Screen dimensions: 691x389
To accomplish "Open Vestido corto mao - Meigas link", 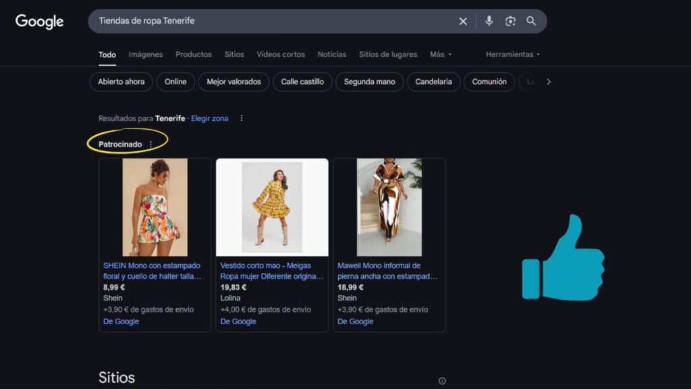I will [x=272, y=271].
